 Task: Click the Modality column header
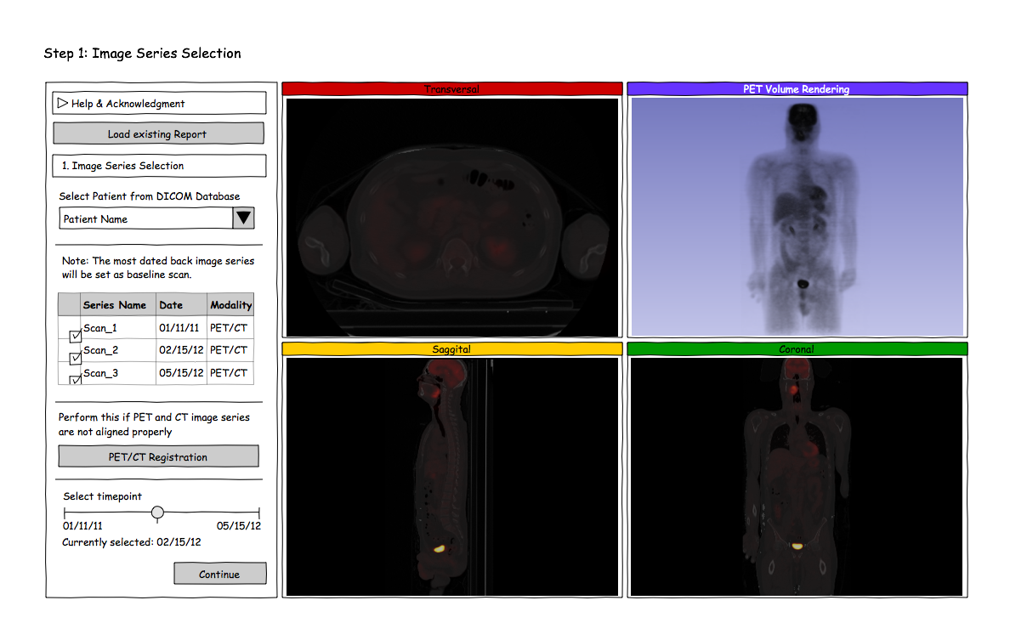click(x=230, y=305)
